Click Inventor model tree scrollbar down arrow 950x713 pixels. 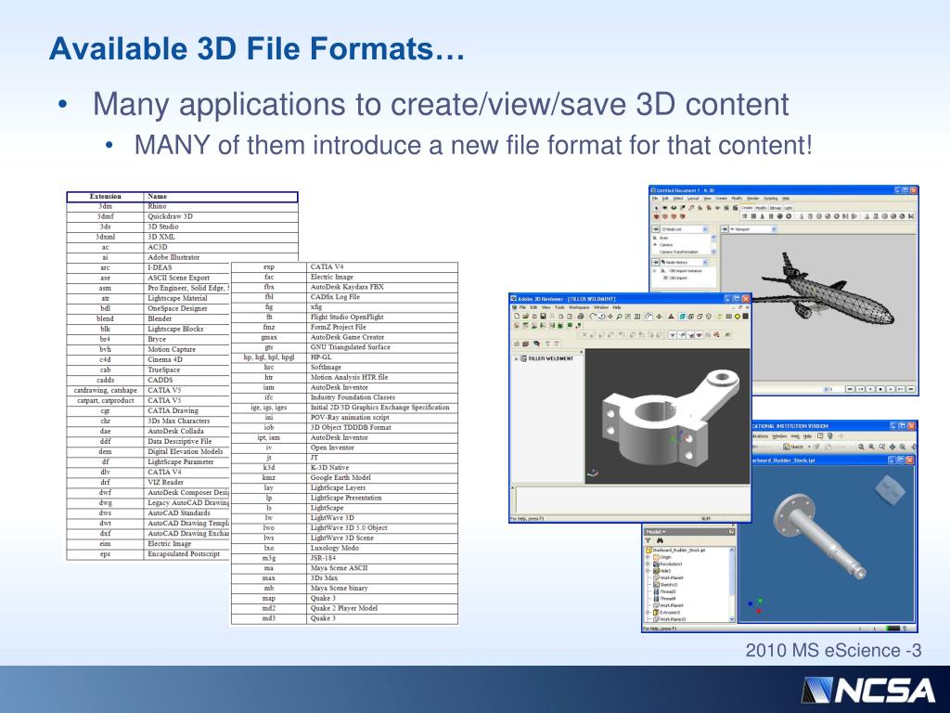coord(732,619)
